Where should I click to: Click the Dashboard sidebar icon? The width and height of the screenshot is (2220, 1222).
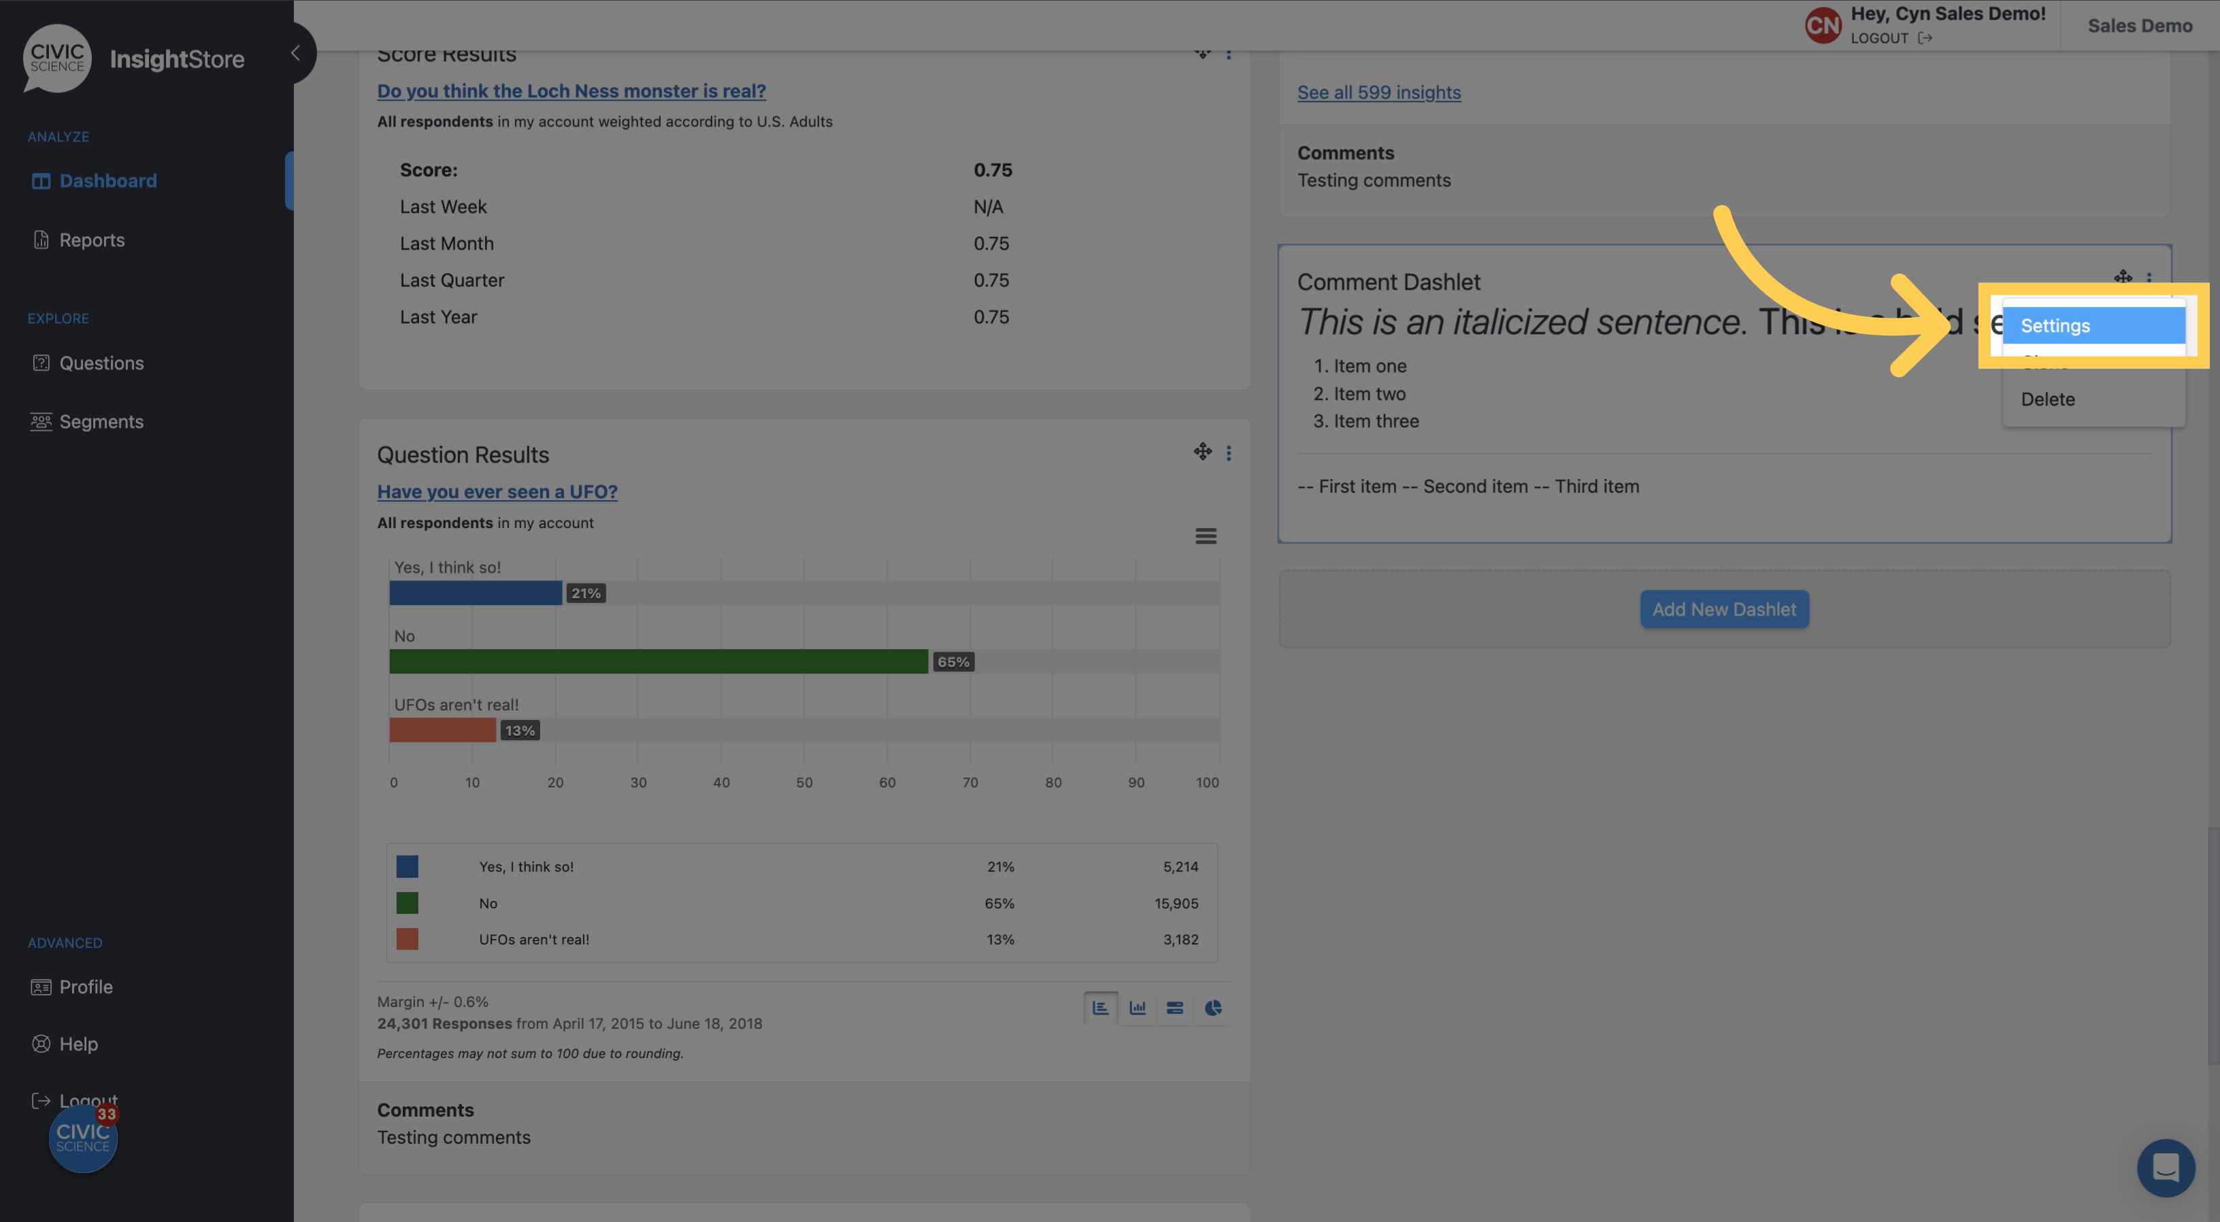[41, 181]
